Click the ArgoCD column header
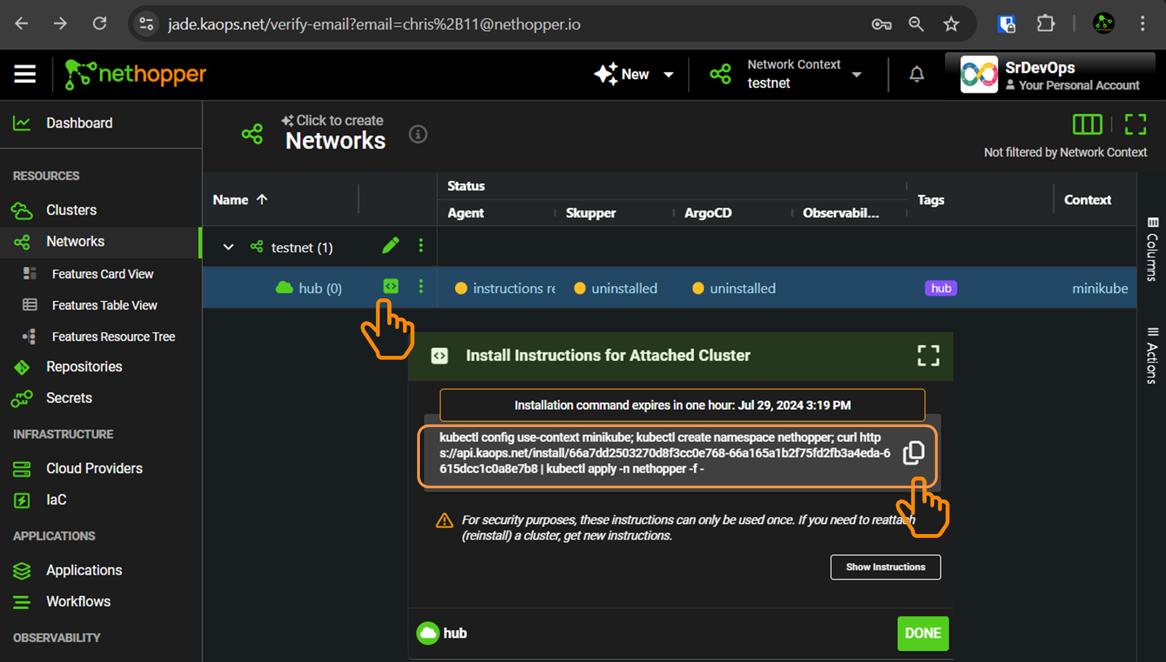This screenshot has width=1166, height=662. click(708, 213)
